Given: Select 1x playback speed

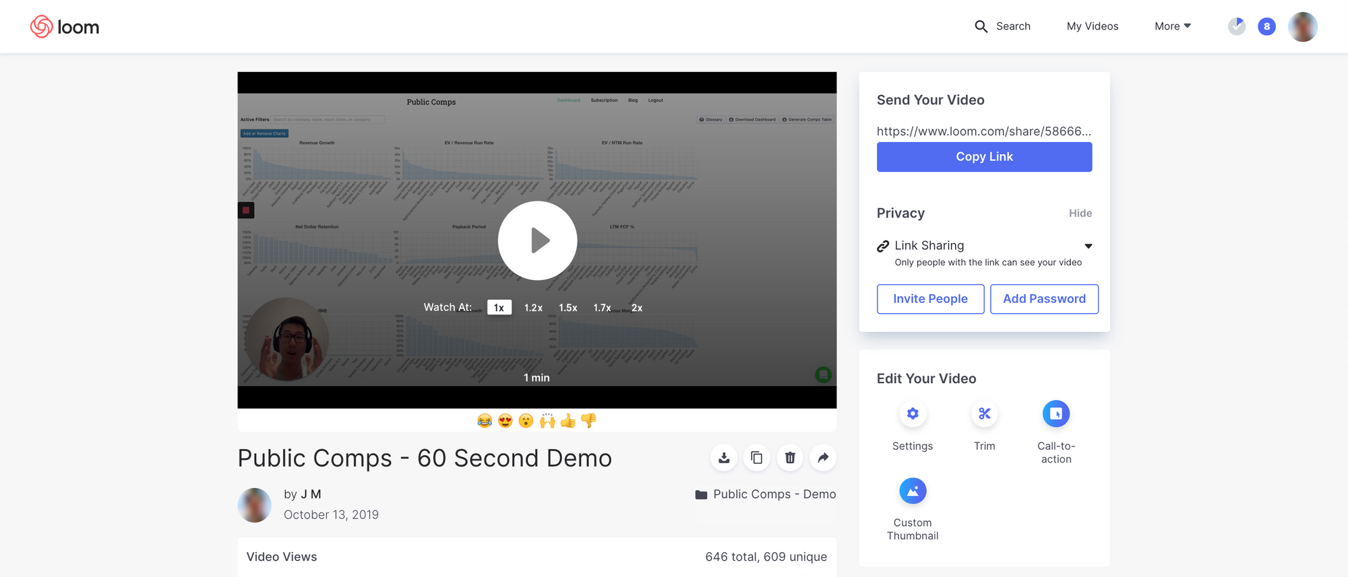Looking at the screenshot, I should (499, 308).
